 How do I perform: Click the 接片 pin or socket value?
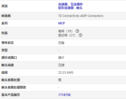point(61,58)
